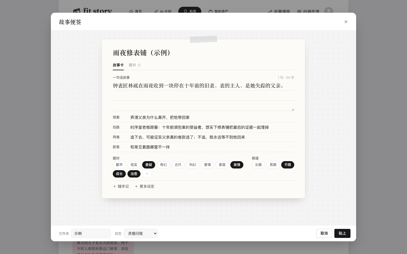Click the 取消 button

tap(324, 233)
